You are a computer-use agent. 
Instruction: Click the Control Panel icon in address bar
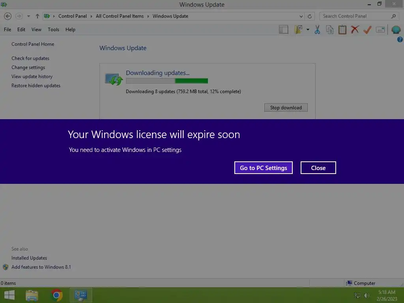tap(47, 16)
